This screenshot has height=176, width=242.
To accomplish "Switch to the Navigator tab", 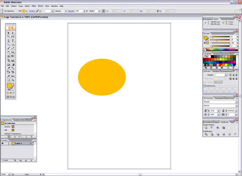I will [208, 19].
